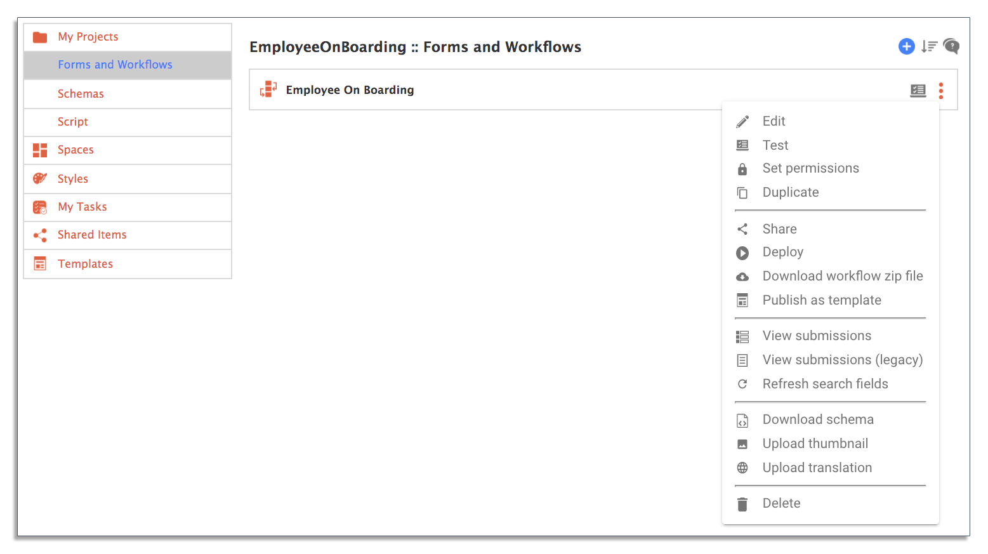The image size is (988, 554).
Task: Click the Styles palette icon
Action: (x=40, y=178)
